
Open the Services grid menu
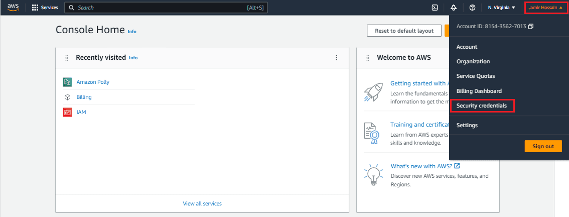coord(35,8)
